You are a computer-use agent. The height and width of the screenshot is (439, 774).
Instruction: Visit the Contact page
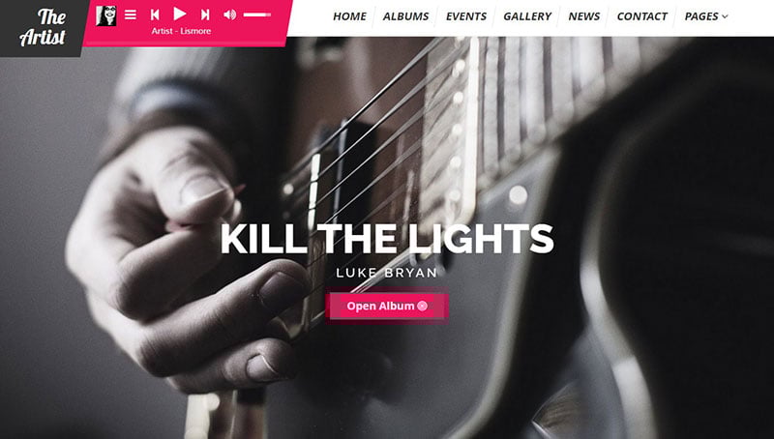pos(642,16)
